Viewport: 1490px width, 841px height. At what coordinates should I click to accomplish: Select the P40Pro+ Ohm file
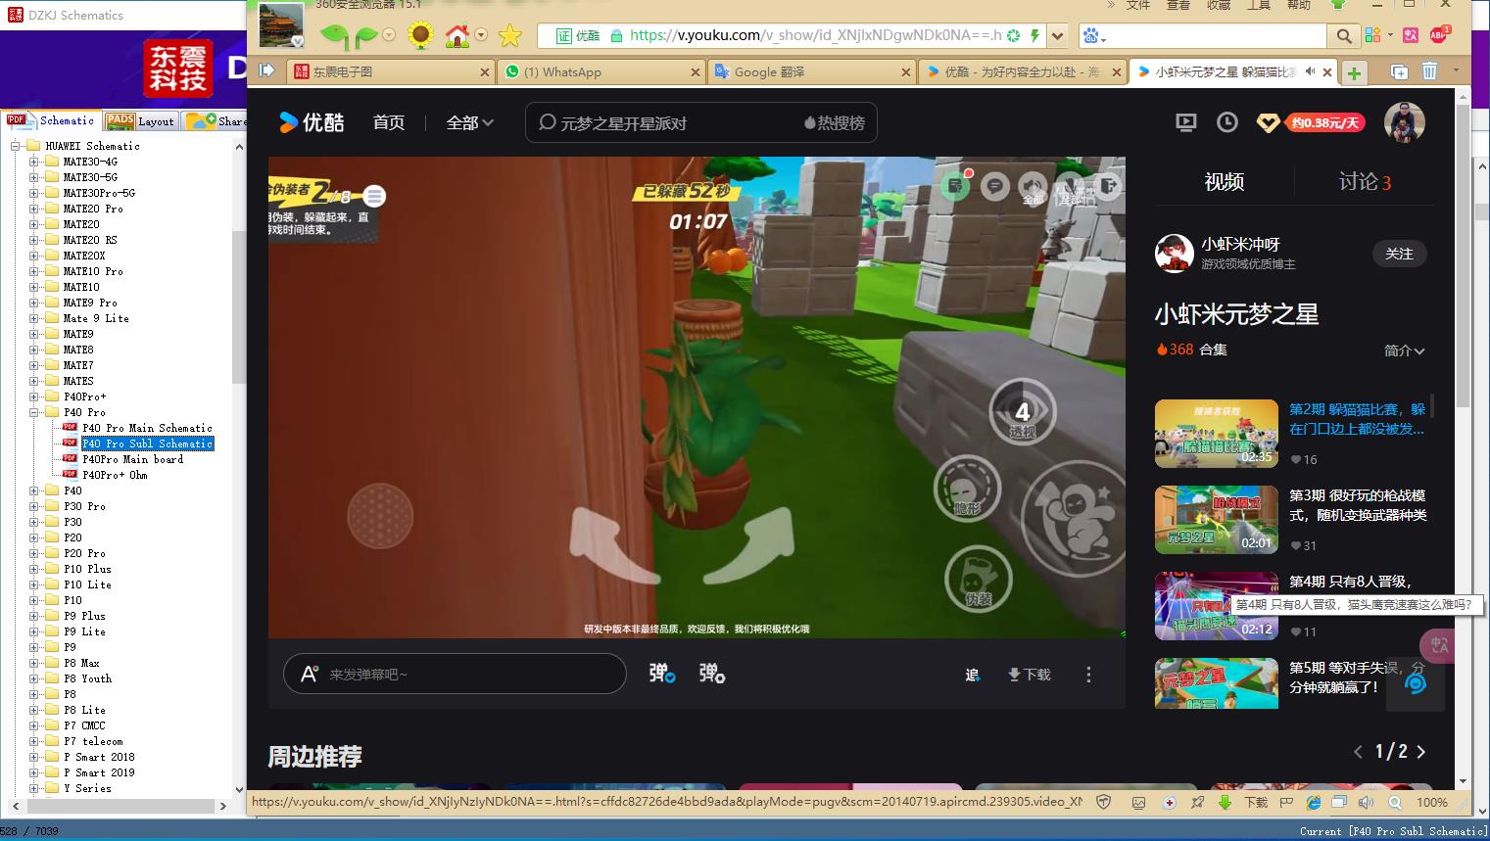(115, 475)
